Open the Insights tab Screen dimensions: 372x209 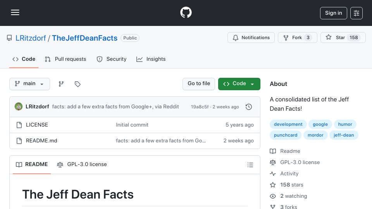coord(151,59)
